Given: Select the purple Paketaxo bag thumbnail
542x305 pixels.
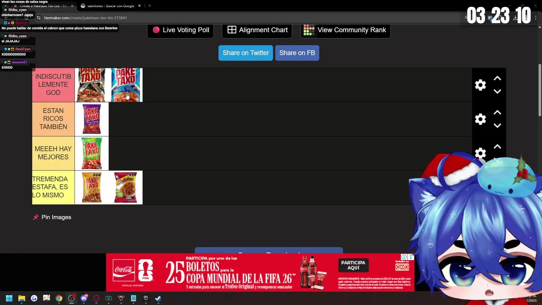Looking at the screenshot, I should click(91, 119).
